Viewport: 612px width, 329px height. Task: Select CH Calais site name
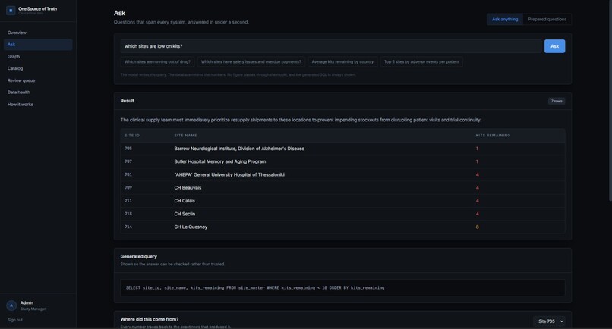[x=185, y=201]
